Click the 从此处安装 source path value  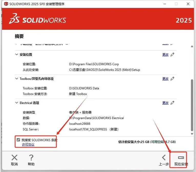105,70
